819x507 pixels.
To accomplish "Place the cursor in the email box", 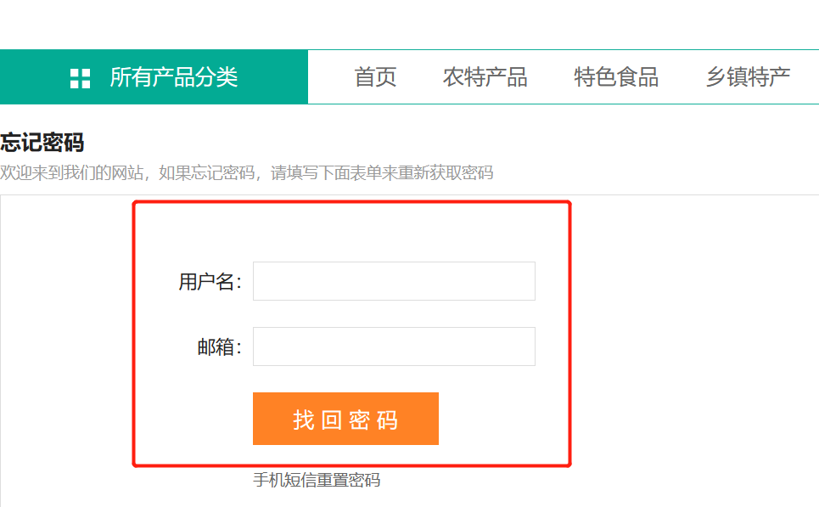I will (x=394, y=346).
